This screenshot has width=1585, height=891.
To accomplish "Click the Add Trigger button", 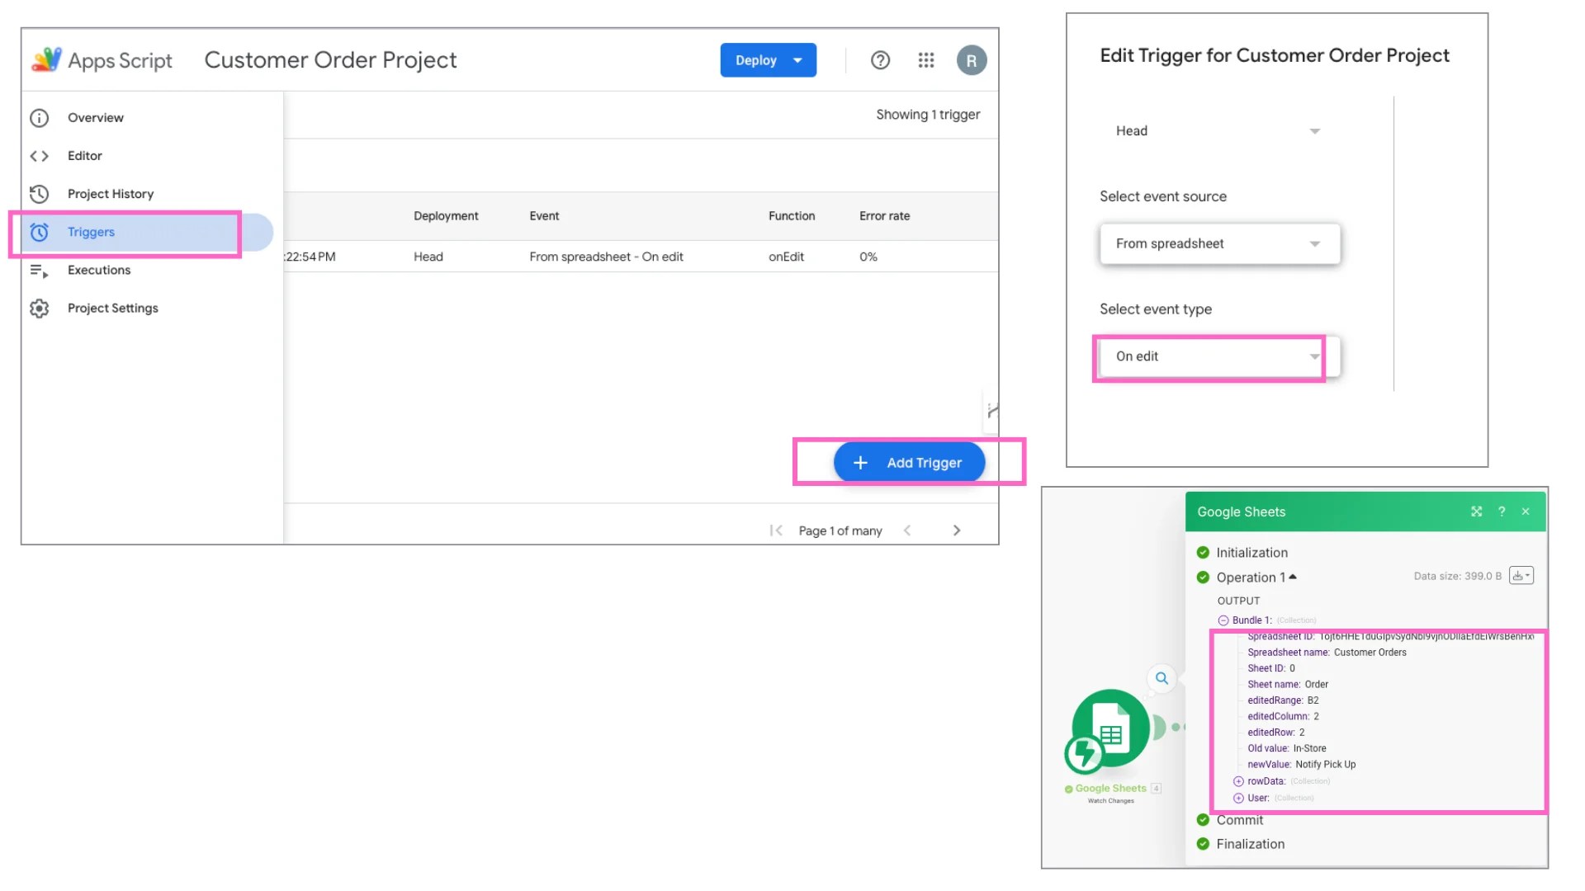I will [909, 463].
